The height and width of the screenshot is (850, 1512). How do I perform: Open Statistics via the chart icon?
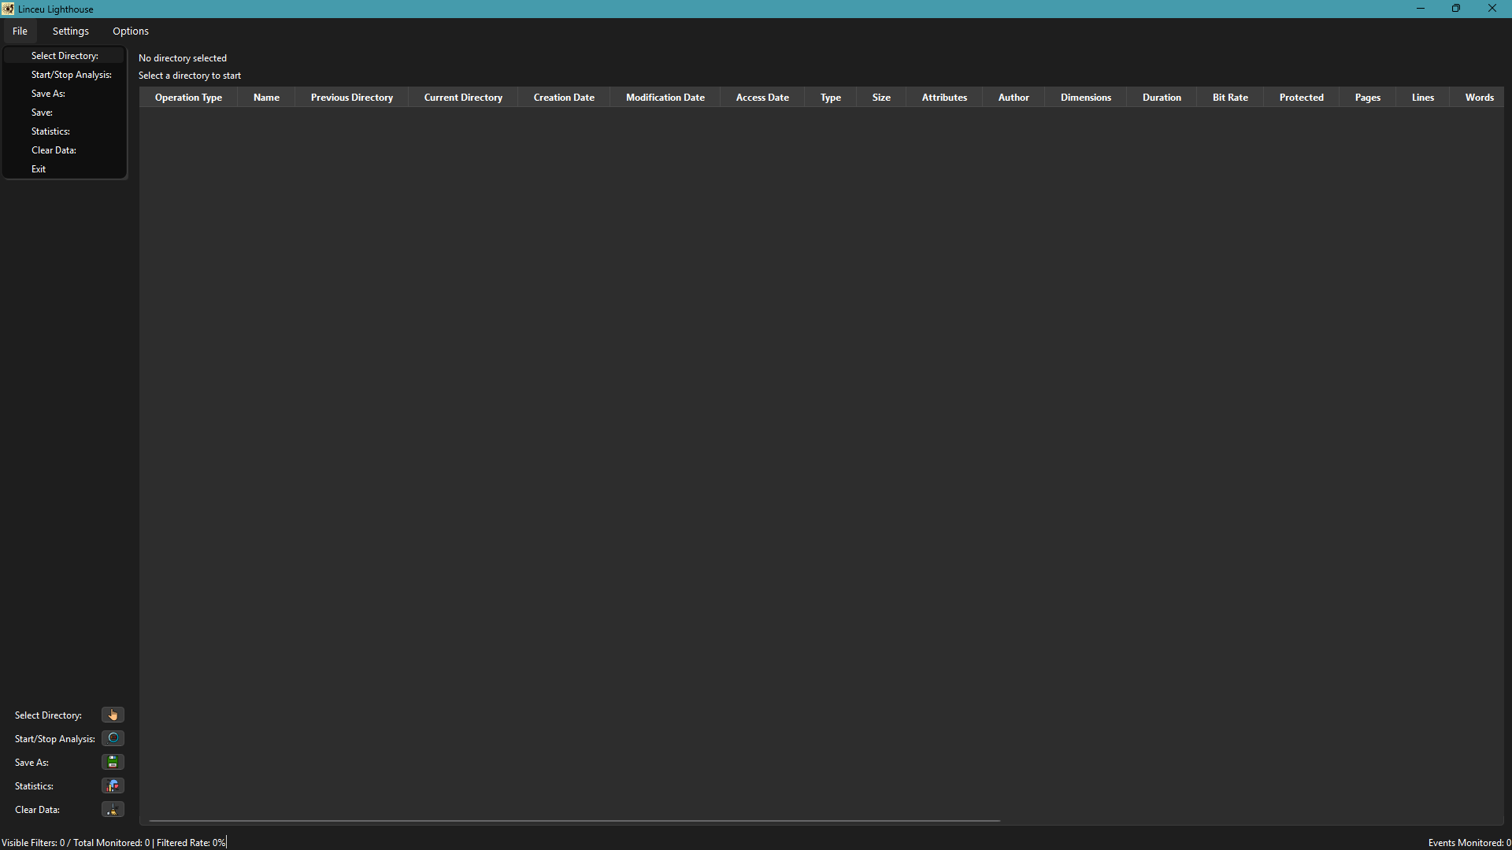point(113,785)
